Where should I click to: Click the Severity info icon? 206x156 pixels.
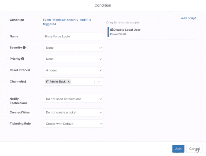point(24,48)
